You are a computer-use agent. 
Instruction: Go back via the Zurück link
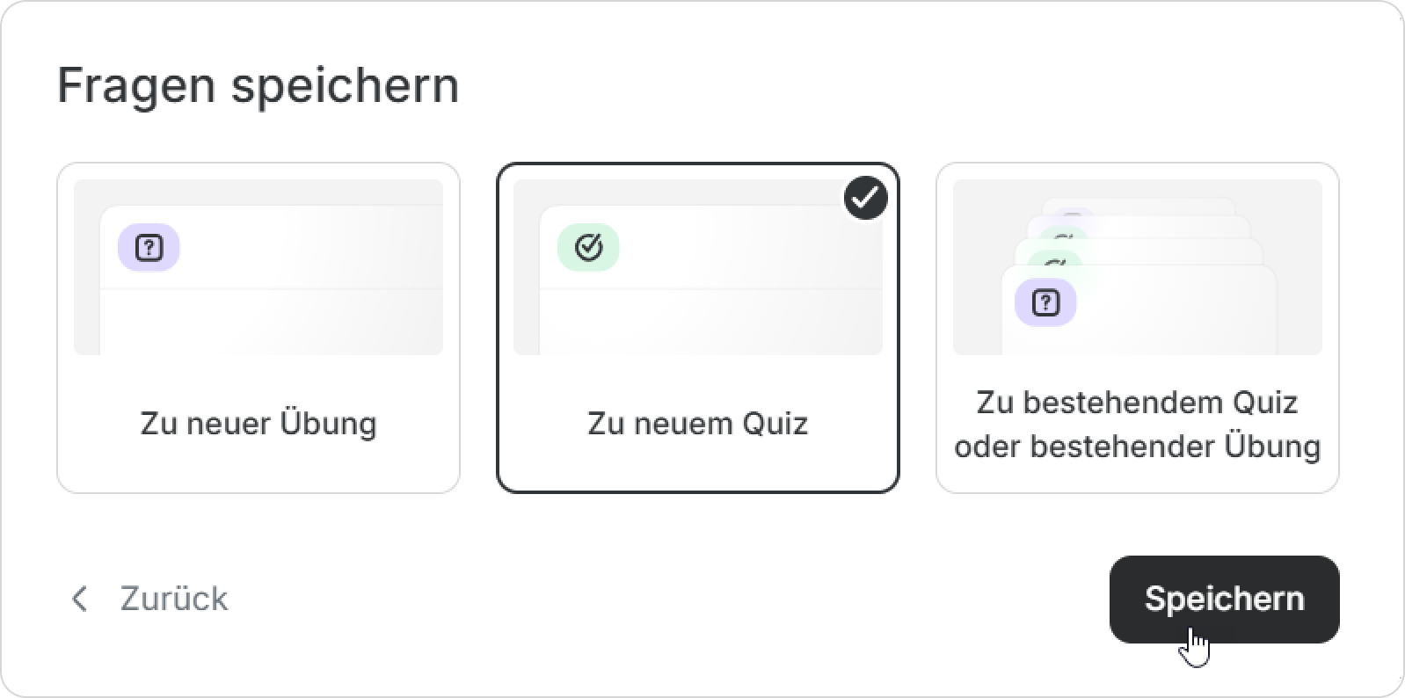click(173, 599)
